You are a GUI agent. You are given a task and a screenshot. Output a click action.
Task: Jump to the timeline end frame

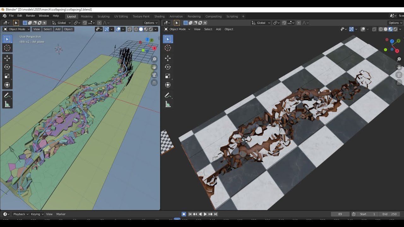[x=216, y=214]
